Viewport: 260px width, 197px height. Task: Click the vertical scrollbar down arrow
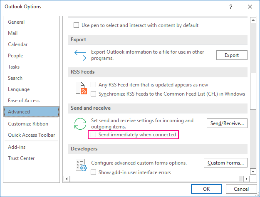pos(253,172)
